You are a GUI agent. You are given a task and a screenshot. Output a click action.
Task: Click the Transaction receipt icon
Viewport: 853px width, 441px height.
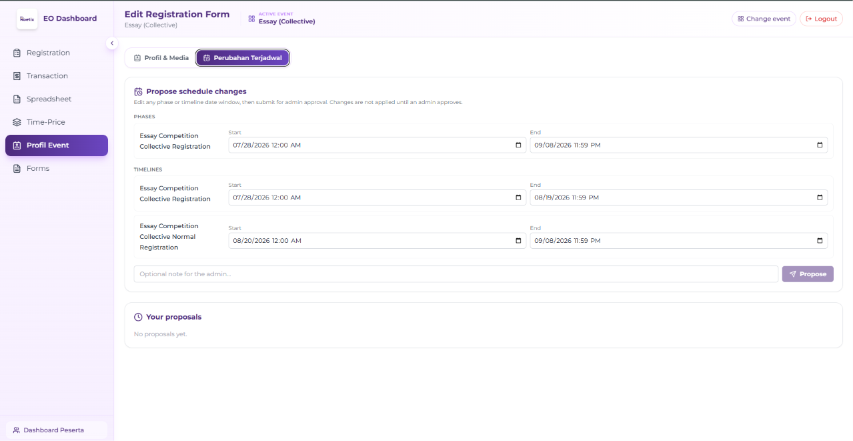tap(17, 76)
